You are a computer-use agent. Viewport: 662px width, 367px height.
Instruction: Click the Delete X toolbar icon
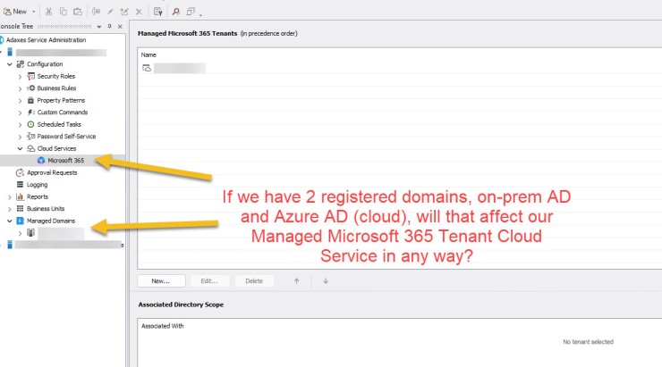(x=139, y=12)
